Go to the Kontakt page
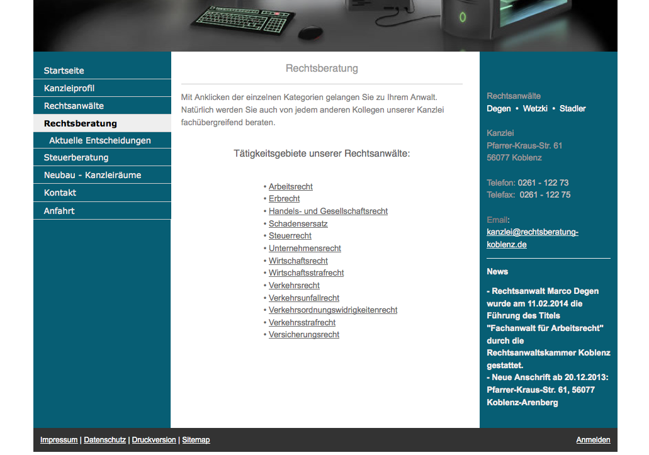This screenshot has width=649, height=455. (x=102, y=193)
